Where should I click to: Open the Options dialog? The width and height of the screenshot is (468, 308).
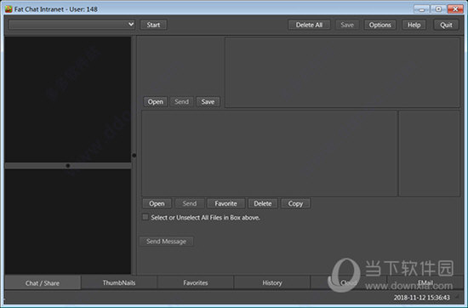point(380,25)
